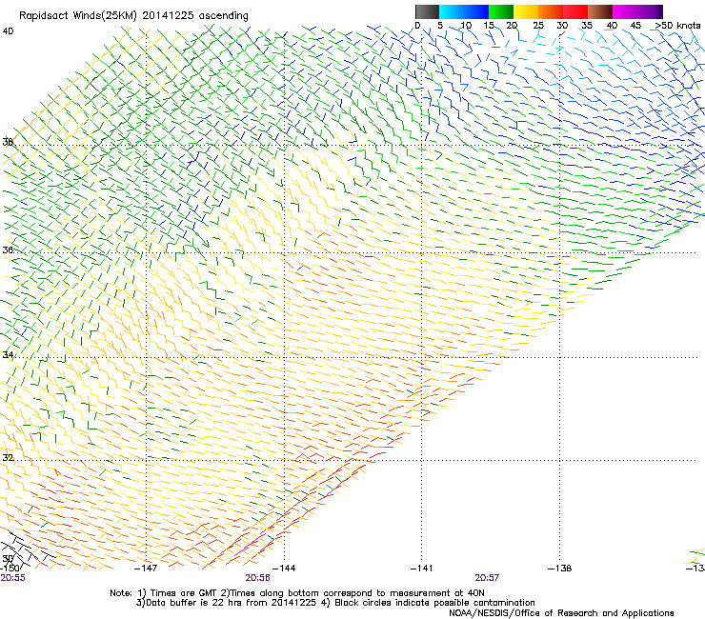Pick the brown 35-40 knot legend segment

[600, 11]
